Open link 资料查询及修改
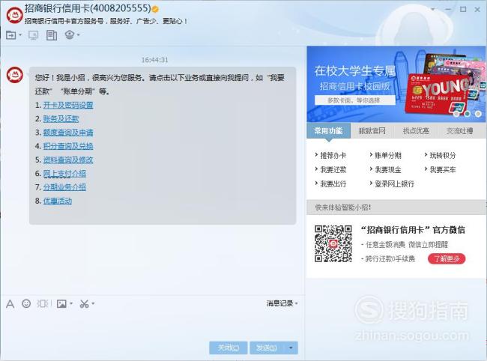 tap(68, 160)
